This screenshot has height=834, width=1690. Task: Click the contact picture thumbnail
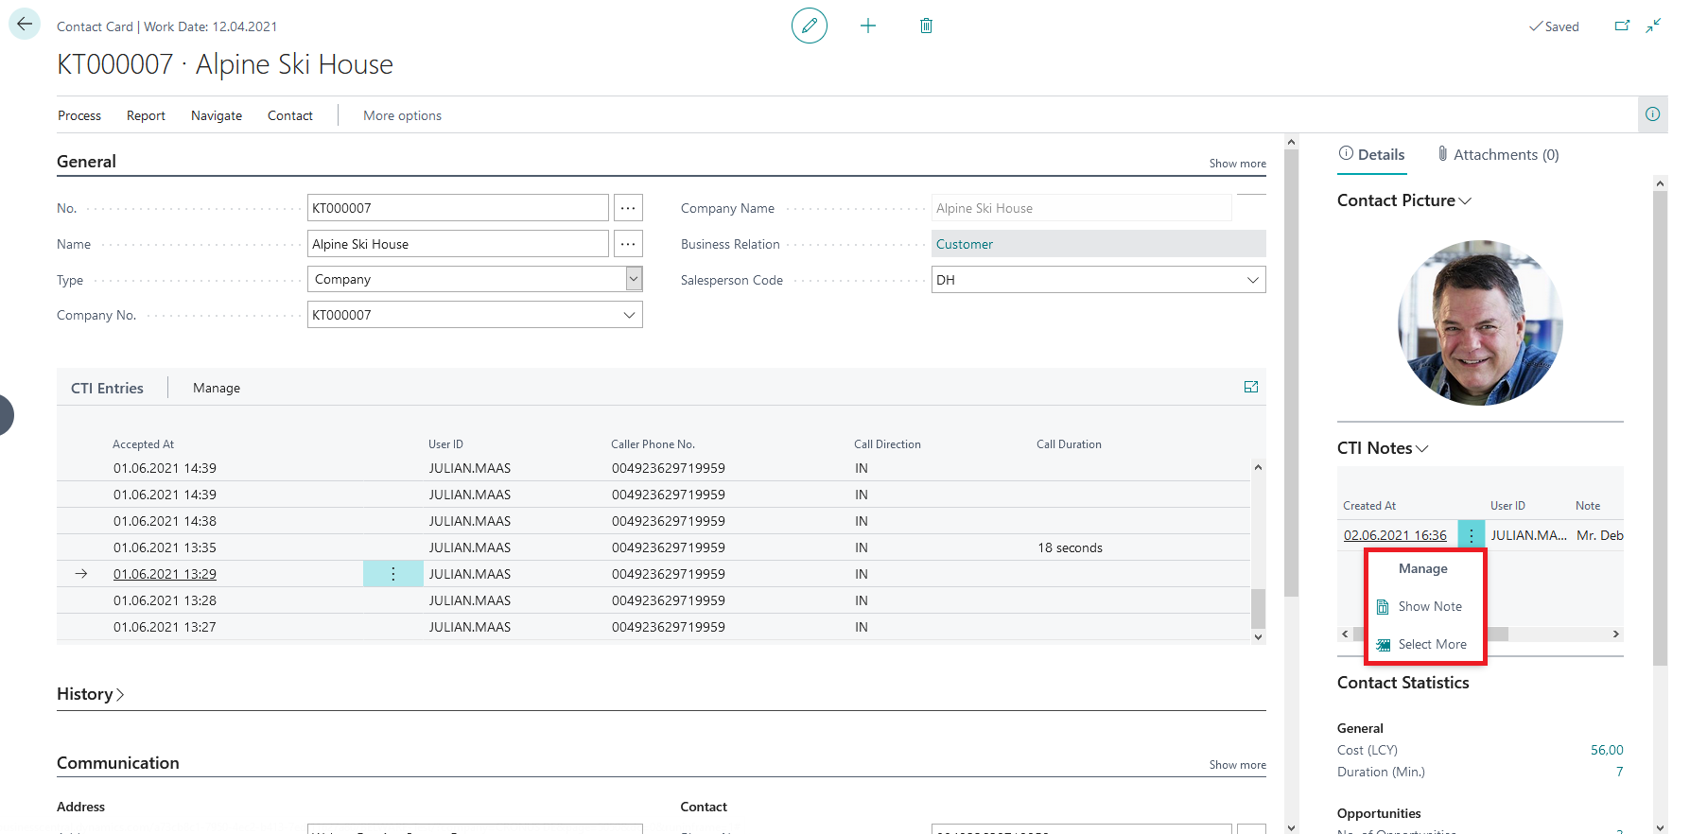click(x=1480, y=322)
